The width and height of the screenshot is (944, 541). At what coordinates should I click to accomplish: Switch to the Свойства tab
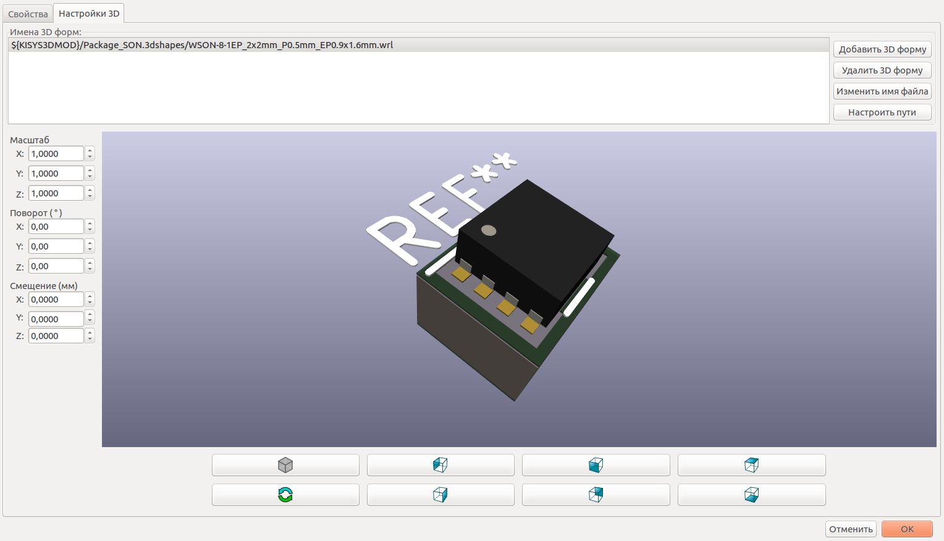click(27, 12)
